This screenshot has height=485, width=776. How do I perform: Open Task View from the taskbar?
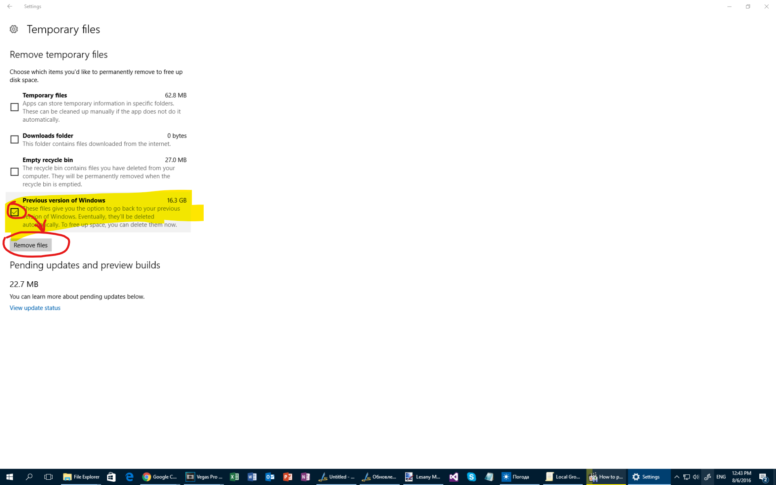click(x=49, y=477)
